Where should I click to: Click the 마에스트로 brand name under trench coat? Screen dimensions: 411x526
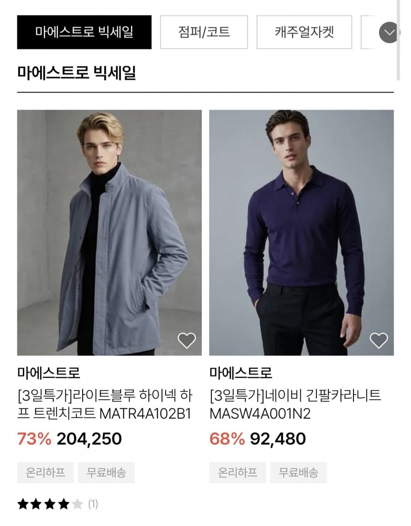(49, 373)
